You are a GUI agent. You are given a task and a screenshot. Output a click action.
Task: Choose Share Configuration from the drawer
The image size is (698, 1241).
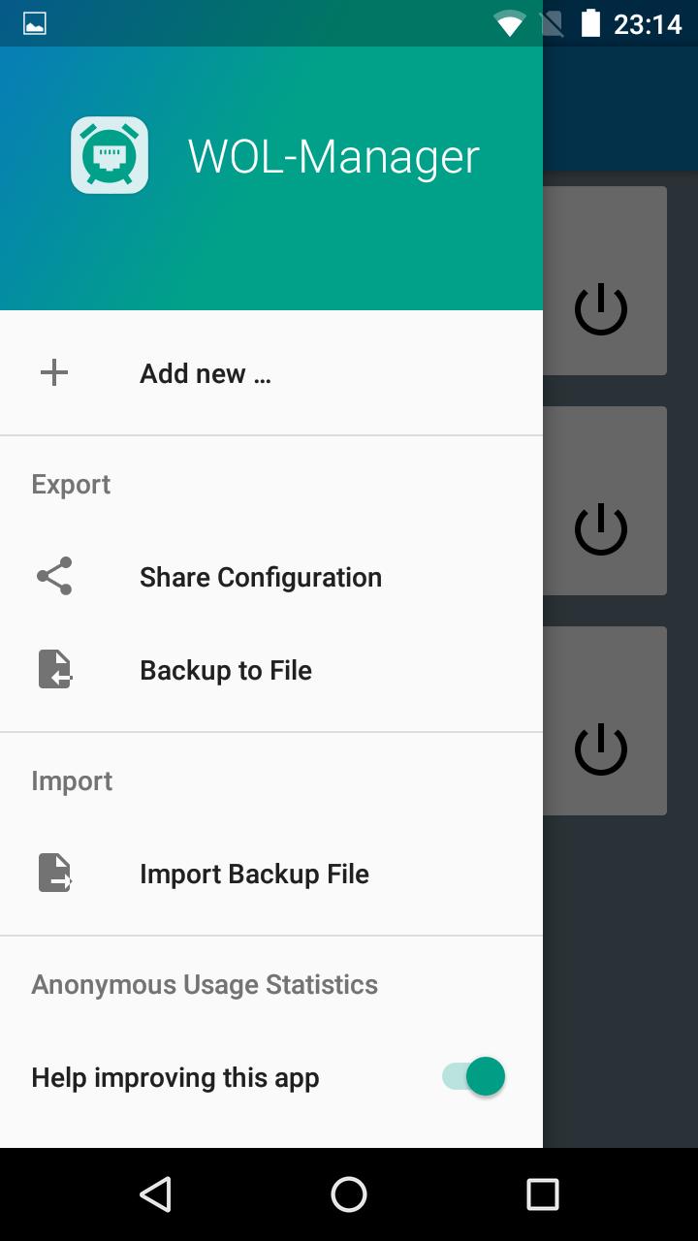pyautogui.click(x=271, y=577)
